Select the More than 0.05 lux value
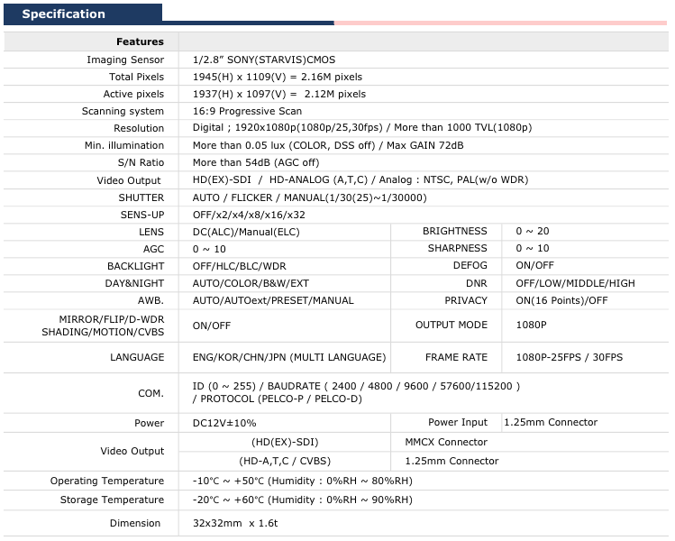 [x=328, y=145]
